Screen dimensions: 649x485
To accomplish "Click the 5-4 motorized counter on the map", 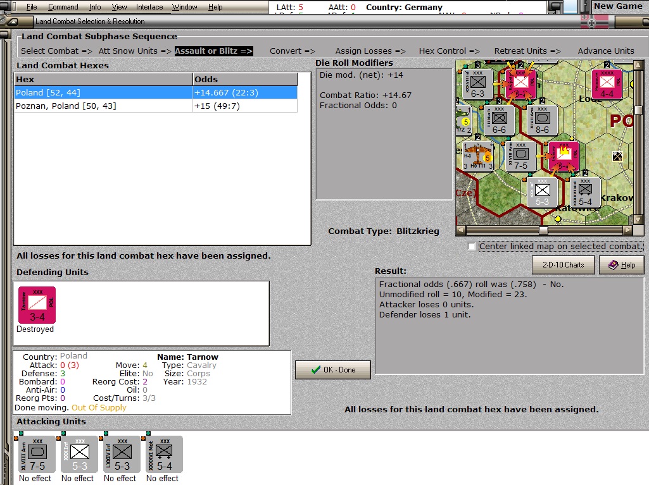I will click(585, 192).
